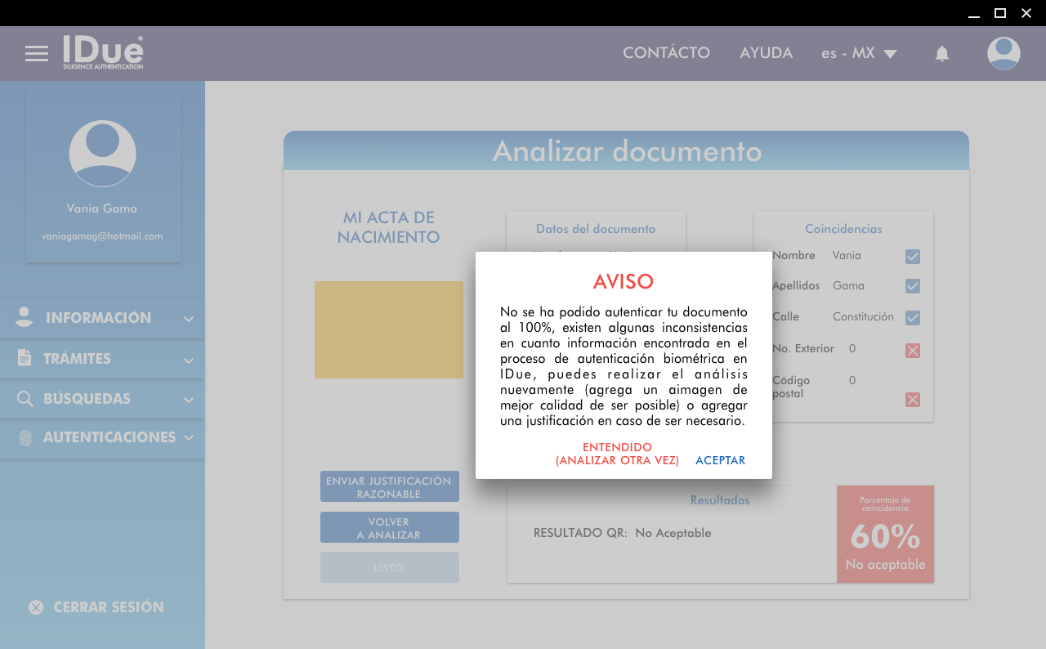Click the fingerprint Autenticaciones icon
This screenshot has height=649, width=1046.
pyautogui.click(x=25, y=438)
